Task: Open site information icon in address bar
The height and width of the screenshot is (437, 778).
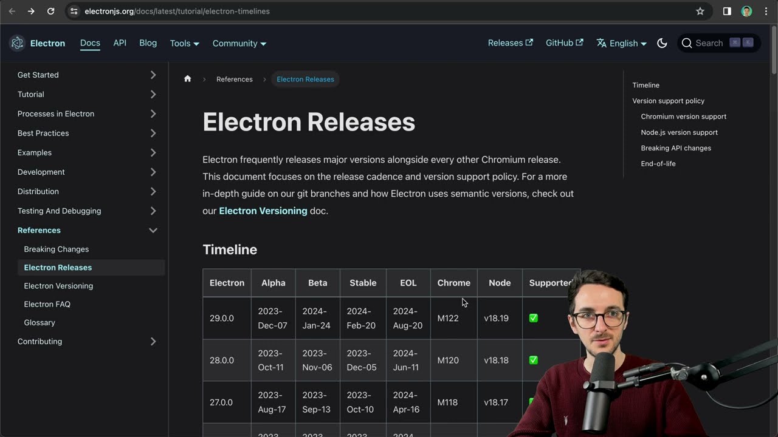Action: [74, 11]
